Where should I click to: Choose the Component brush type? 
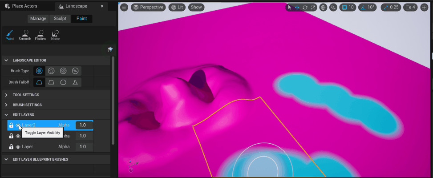click(75, 71)
